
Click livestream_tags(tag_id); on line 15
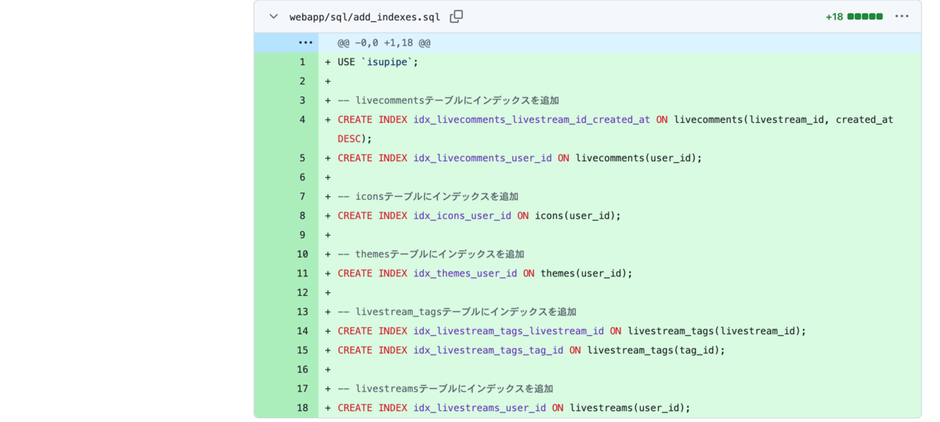(x=656, y=350)
